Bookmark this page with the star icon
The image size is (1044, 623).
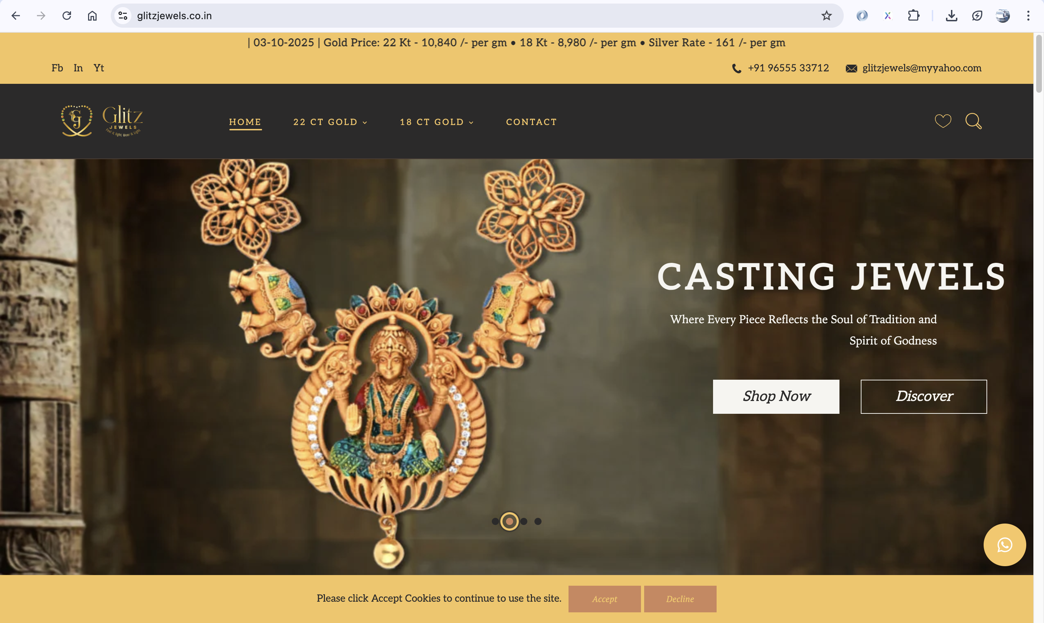pyautogui.click(x=826, y=16)
